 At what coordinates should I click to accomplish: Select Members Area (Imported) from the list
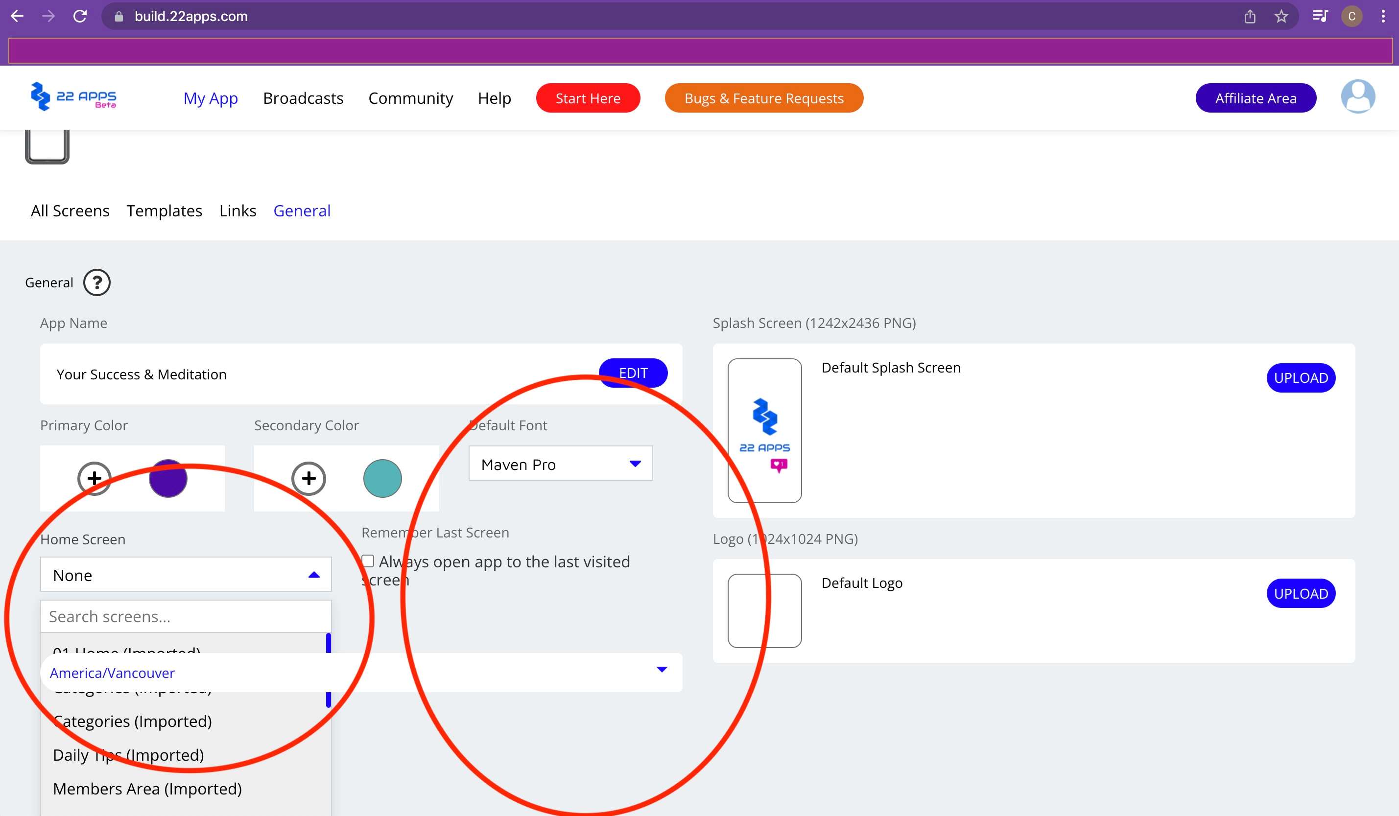[x=147, y=789]
